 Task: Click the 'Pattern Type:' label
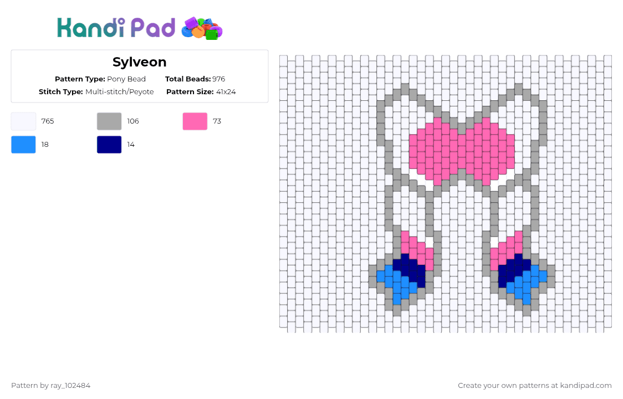pos(80,79)
